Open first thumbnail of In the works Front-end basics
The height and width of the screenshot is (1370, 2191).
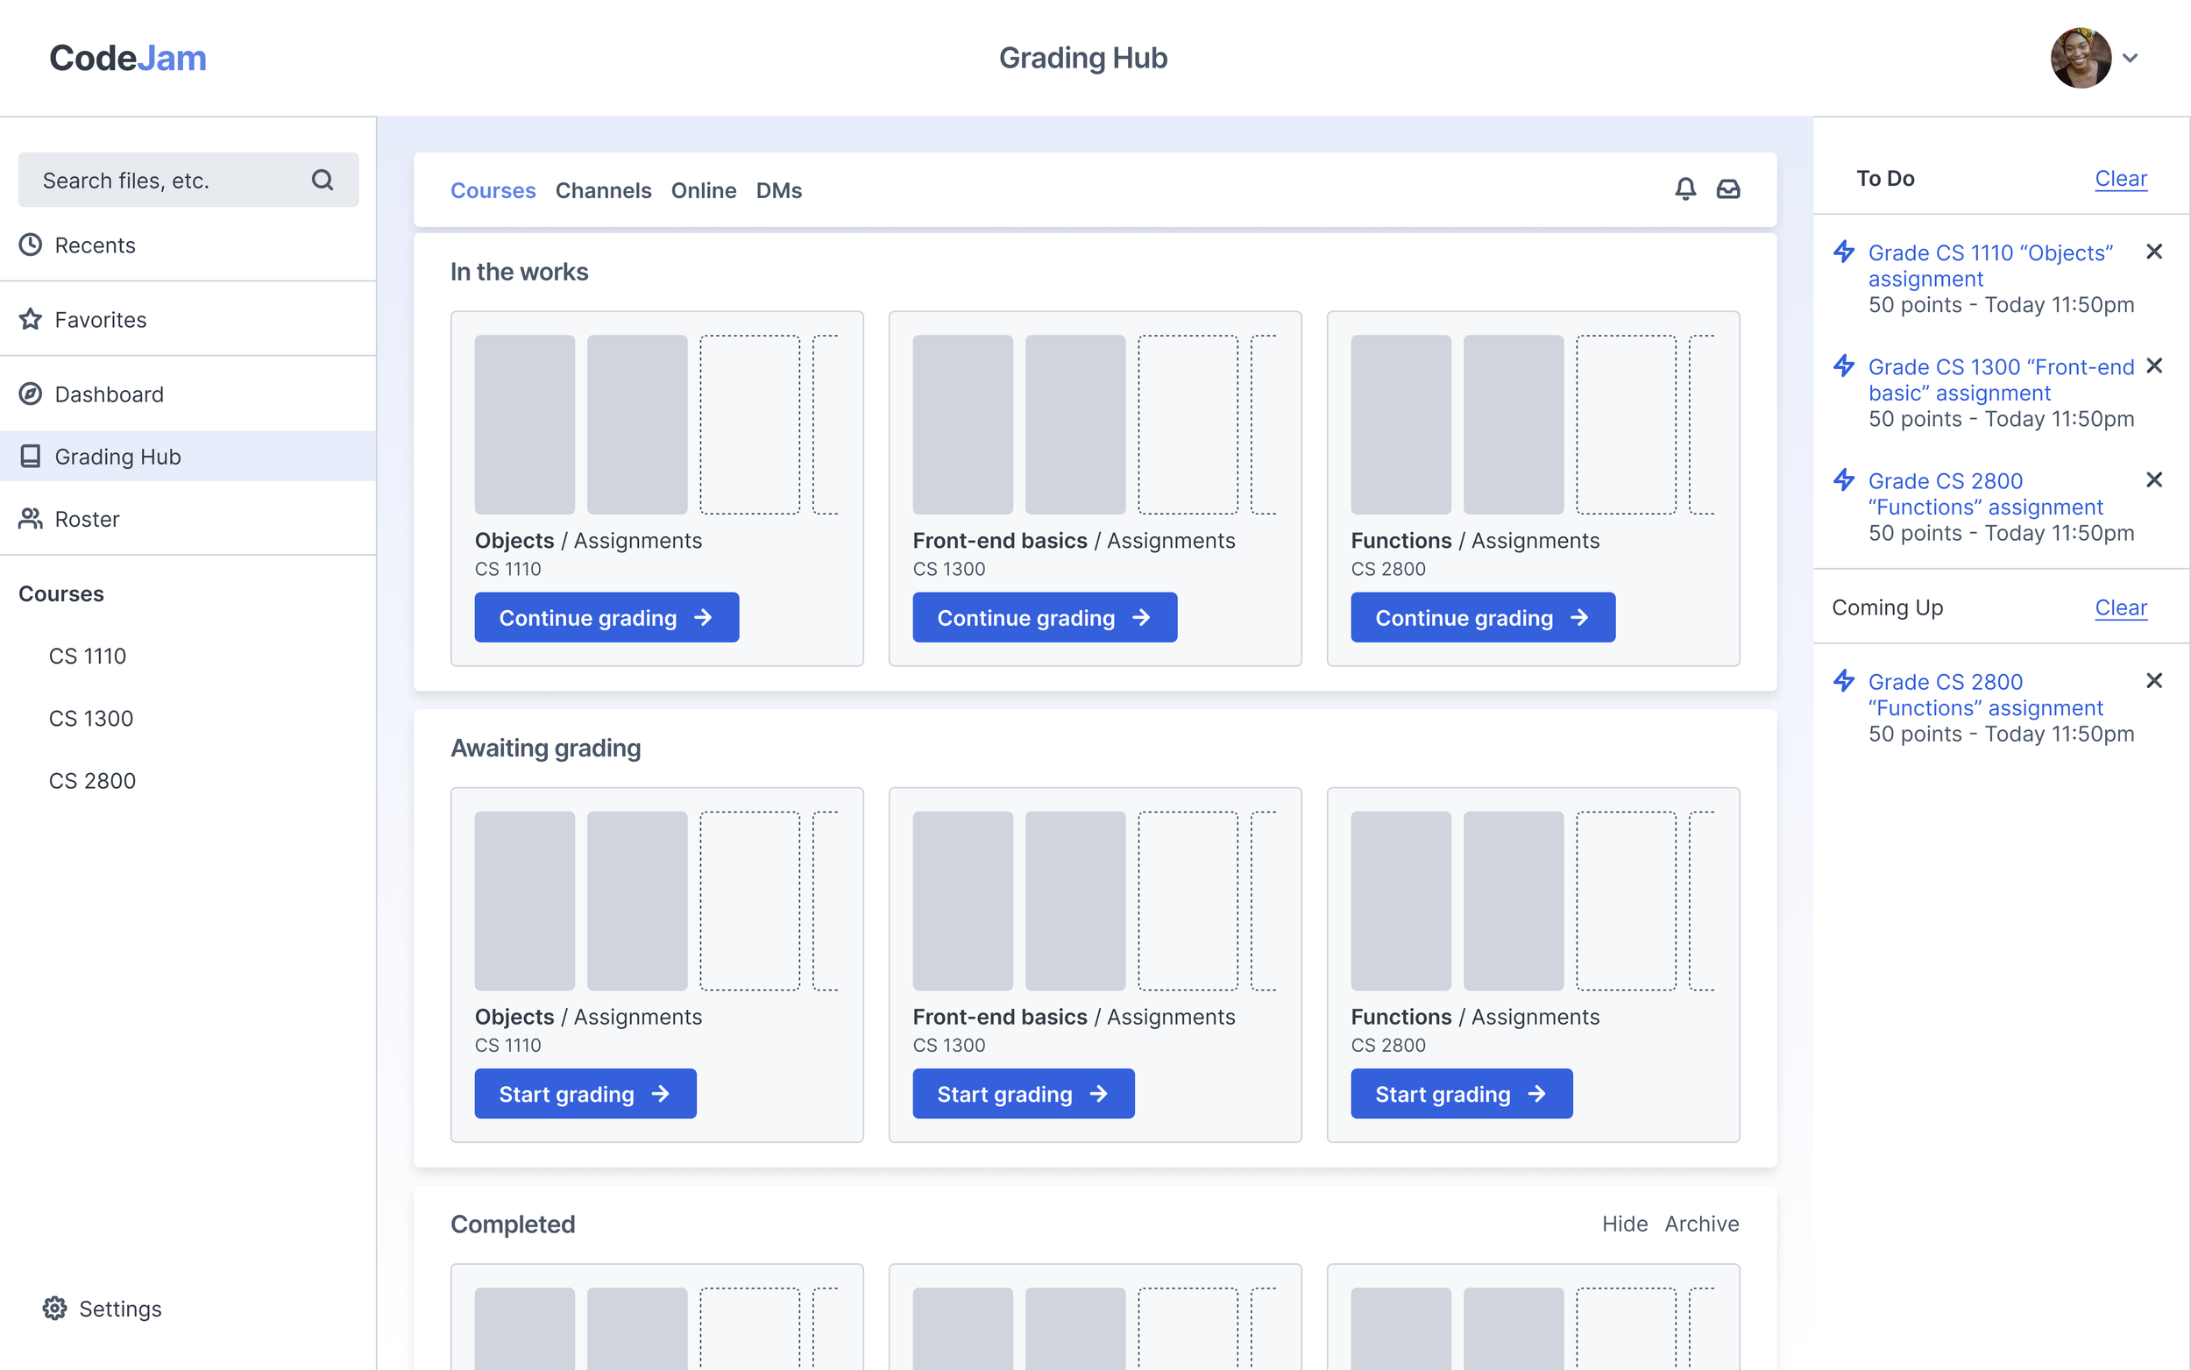tap(963, 425)
